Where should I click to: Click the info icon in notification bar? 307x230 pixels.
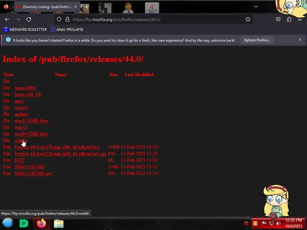coord(8,40)
